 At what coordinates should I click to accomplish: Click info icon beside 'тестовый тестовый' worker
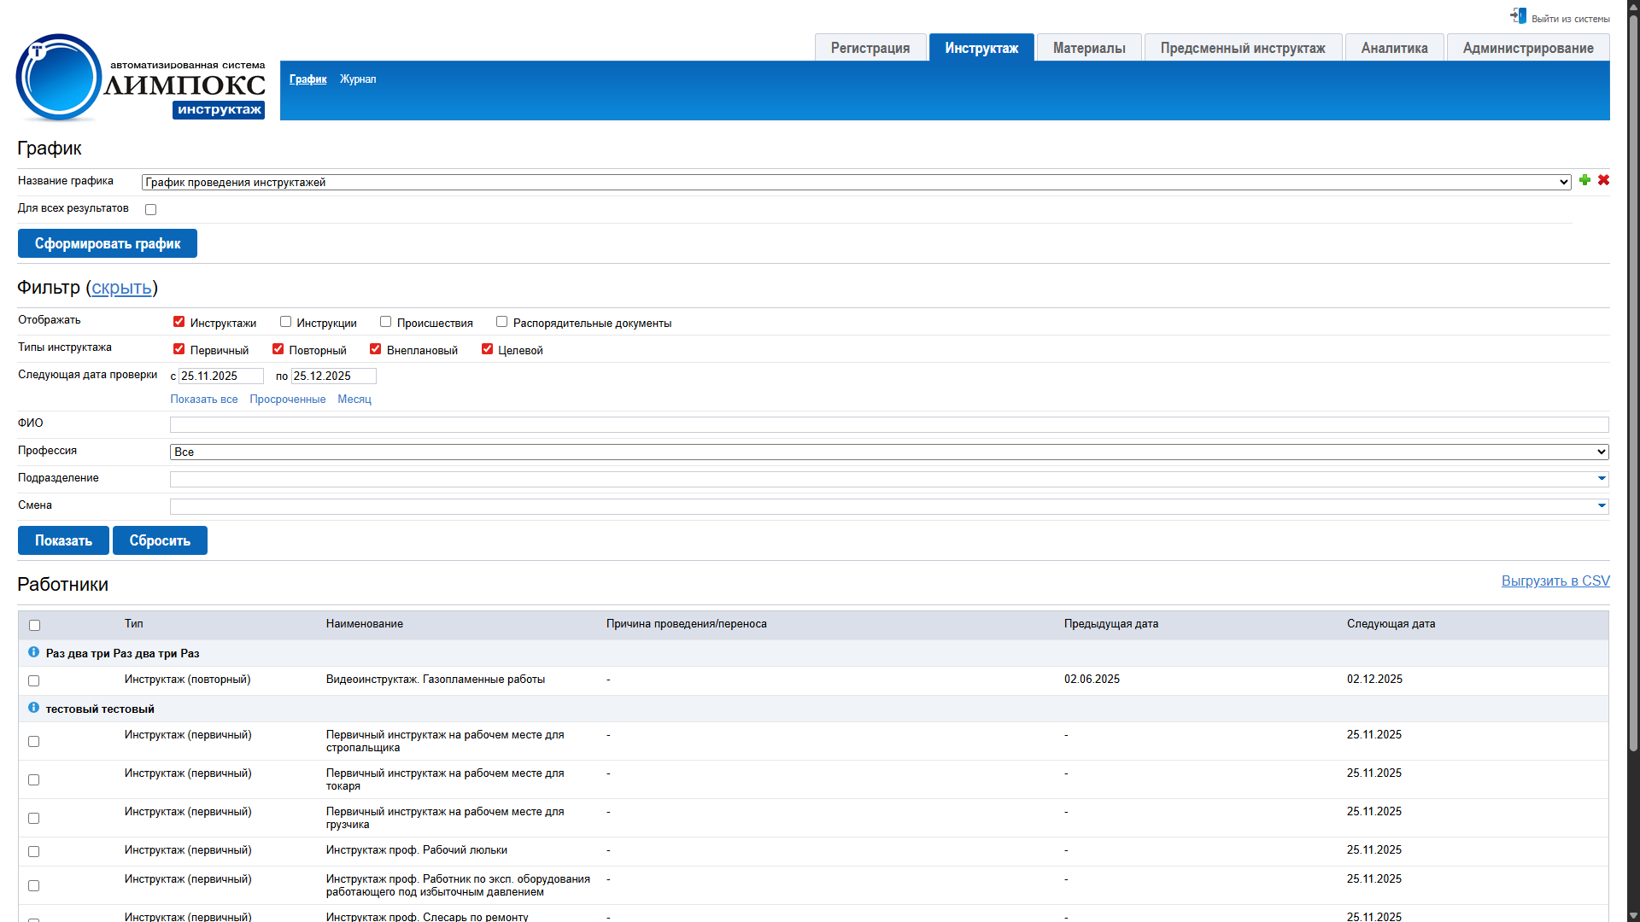[x=33, y=708]
